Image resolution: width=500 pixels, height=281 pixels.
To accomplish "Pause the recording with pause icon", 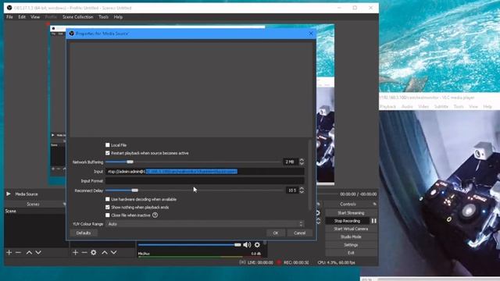I will coord(373,221).
